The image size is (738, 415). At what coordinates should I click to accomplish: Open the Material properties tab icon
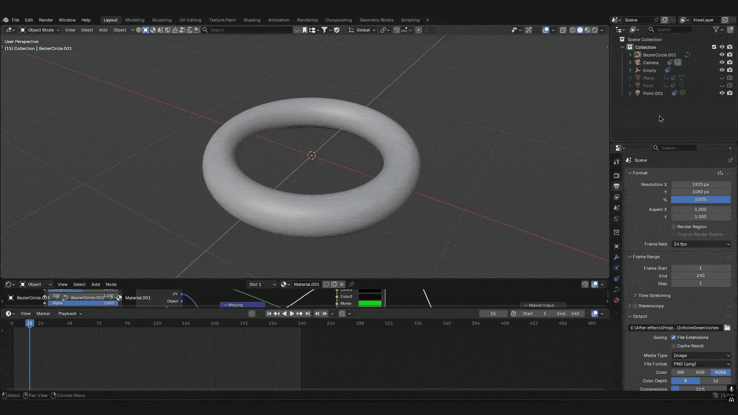pyautogui.click(x=617, y=300)
